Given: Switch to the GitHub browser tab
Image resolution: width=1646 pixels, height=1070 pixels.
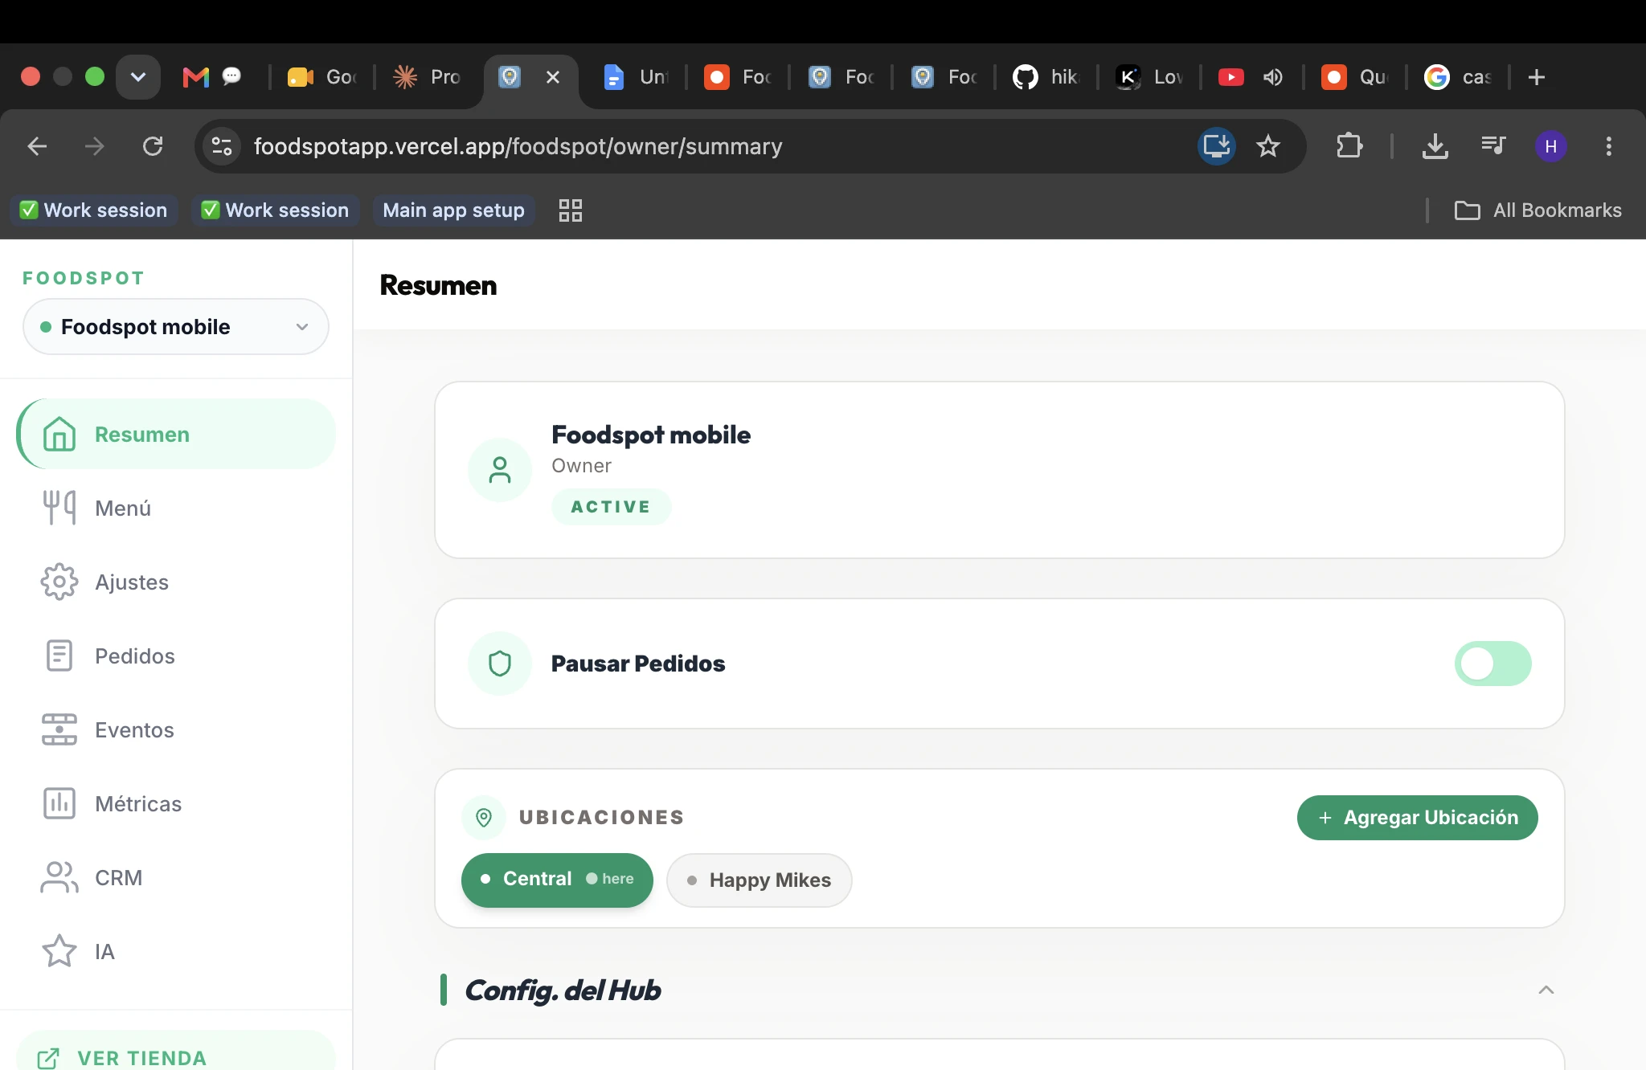Looking at the screenshot, I should [1045, 77].
